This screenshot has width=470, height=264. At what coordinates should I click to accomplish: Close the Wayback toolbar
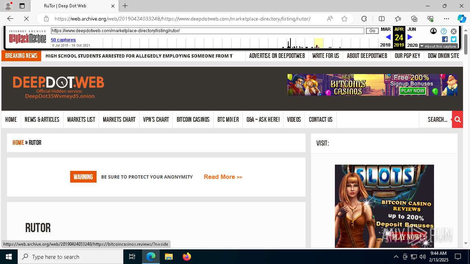[453, 31]
